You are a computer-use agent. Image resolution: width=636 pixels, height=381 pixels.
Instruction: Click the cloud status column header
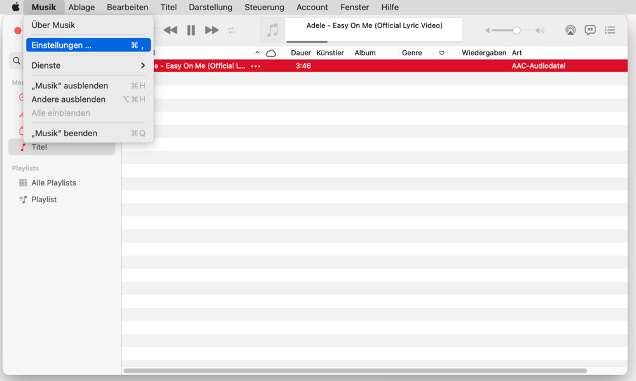click(x=271, y=53)
